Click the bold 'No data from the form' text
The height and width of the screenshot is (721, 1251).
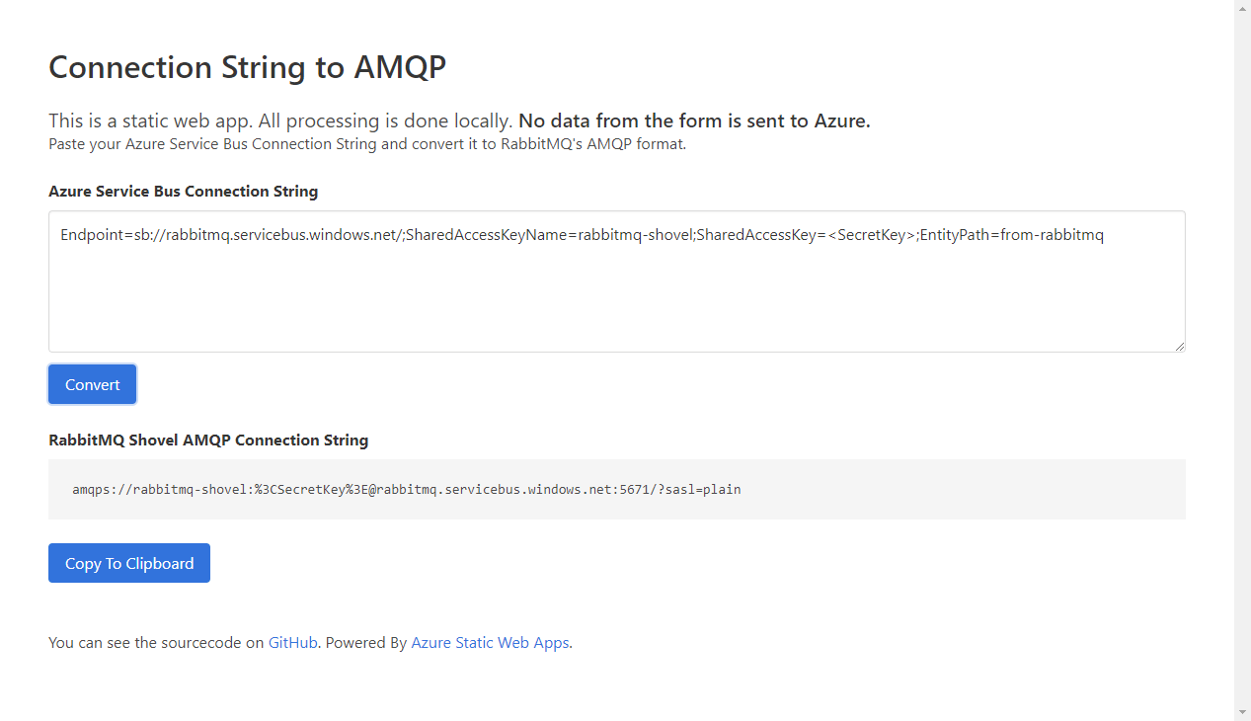(694, 121)
